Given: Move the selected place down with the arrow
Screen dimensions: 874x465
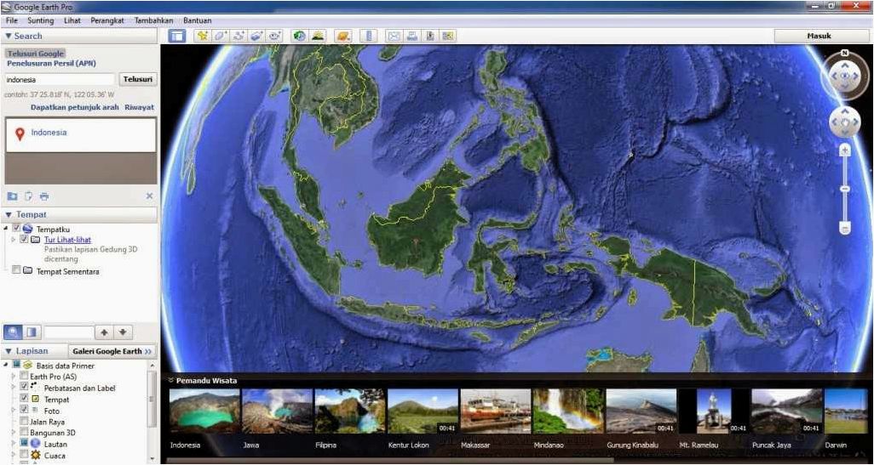Looking at the screenshot, I should click(123, 332).
